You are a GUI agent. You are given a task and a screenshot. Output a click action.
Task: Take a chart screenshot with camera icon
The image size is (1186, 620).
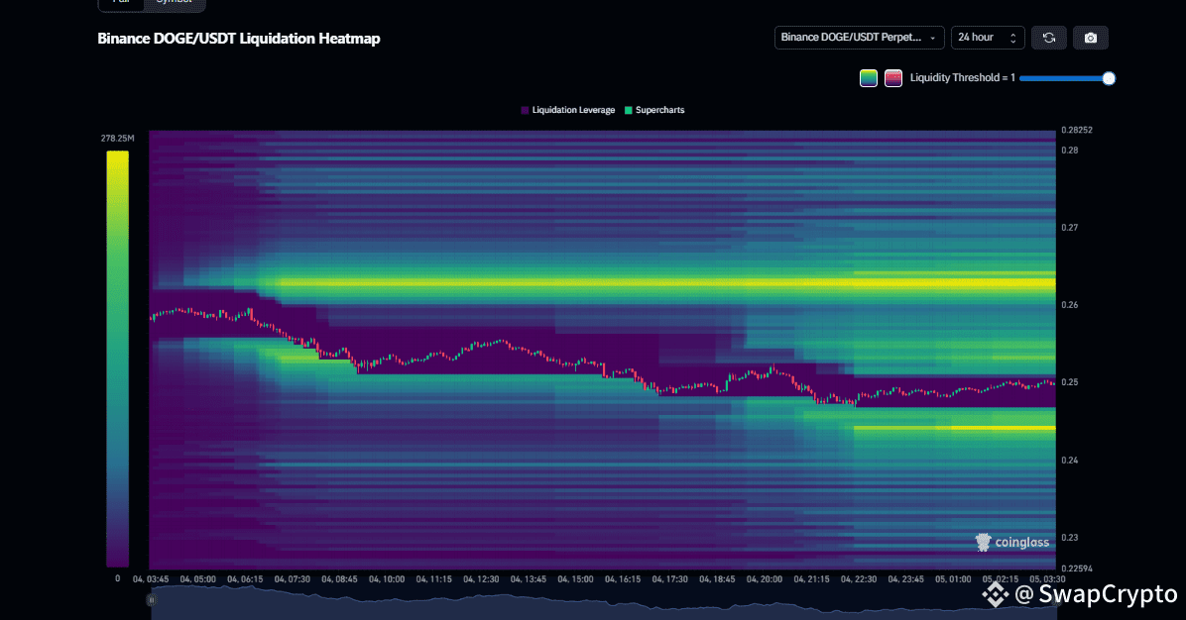click(1091, 38)
